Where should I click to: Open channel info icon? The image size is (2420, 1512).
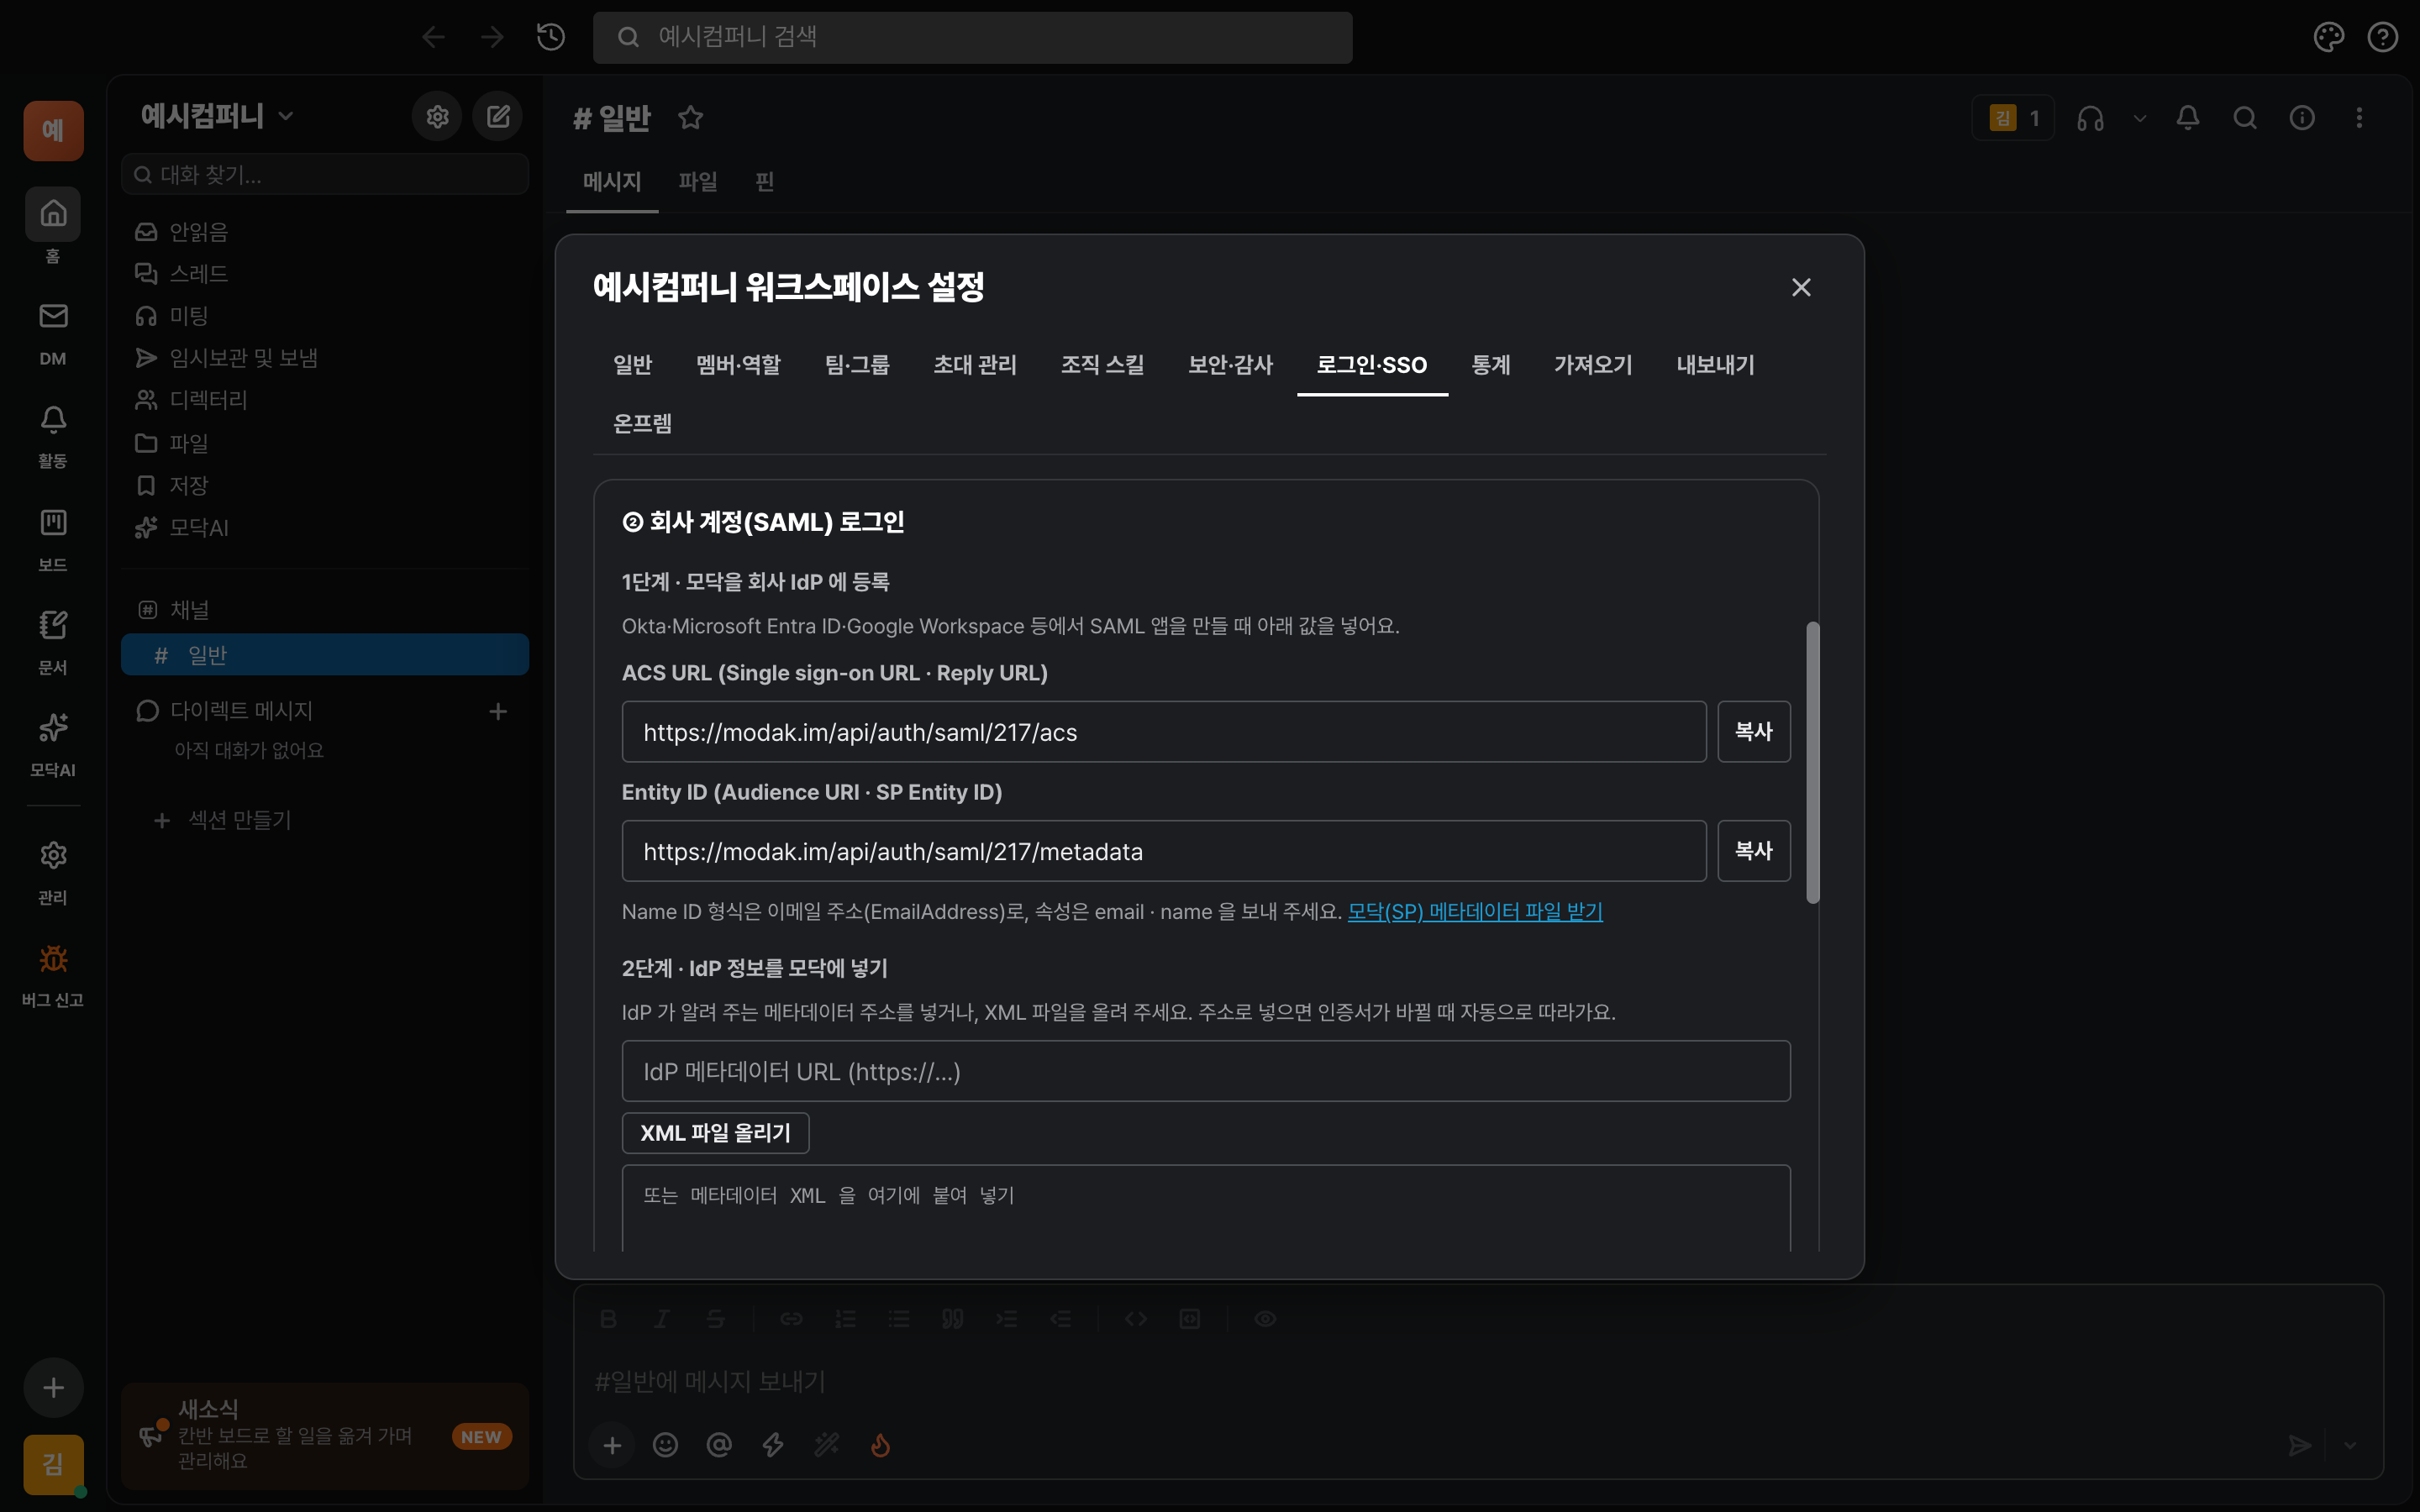pyautogui.click(x=2302, y=118)
